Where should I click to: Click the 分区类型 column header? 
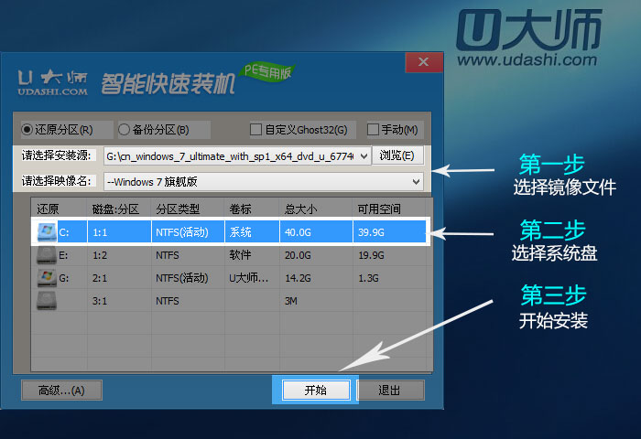(x=188, y=209)
